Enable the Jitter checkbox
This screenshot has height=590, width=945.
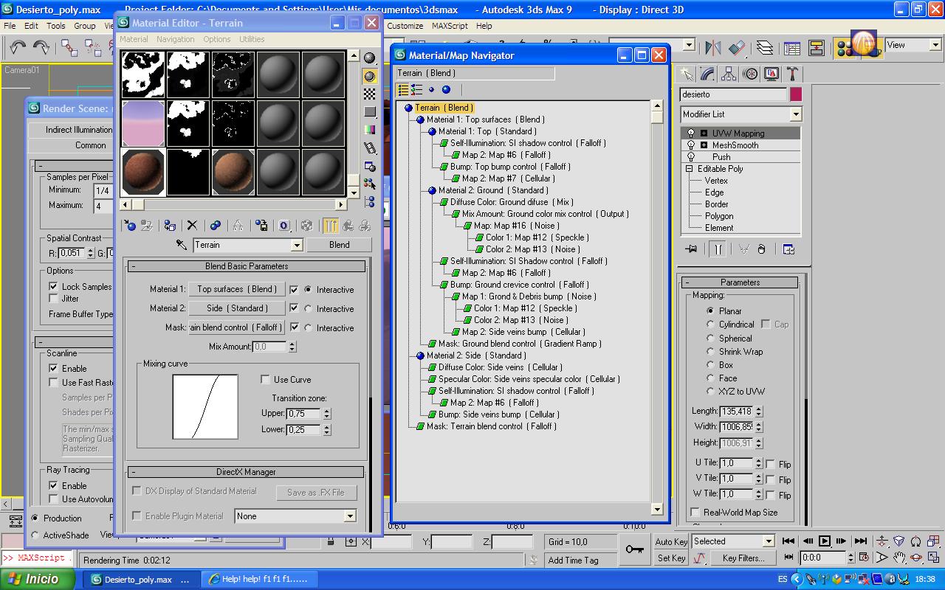(x=53, y=299)
